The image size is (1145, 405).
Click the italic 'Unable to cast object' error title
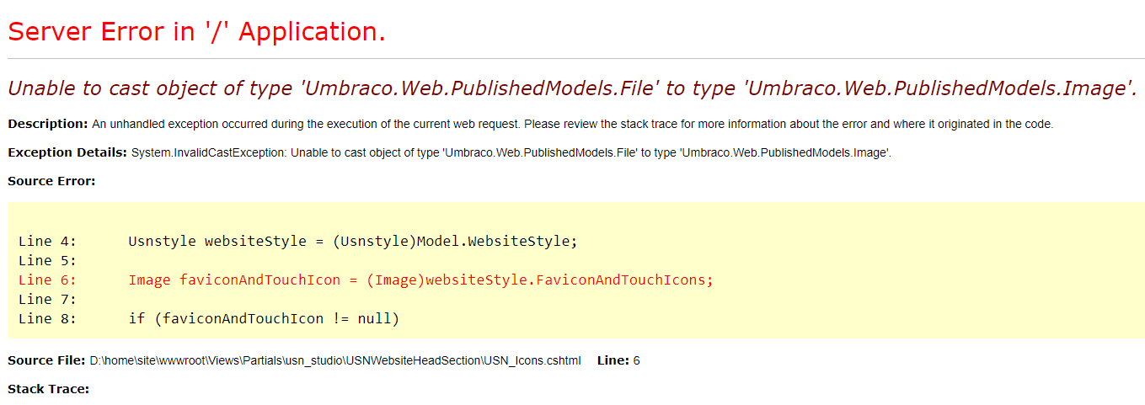pyautogui.click(x=572, y=88)
